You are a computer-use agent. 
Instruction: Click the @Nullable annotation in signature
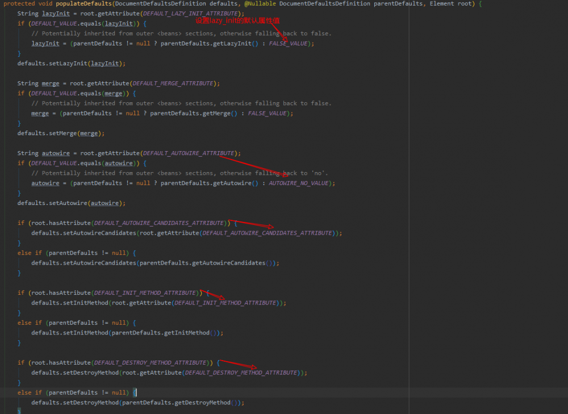[x=260, y=3]
